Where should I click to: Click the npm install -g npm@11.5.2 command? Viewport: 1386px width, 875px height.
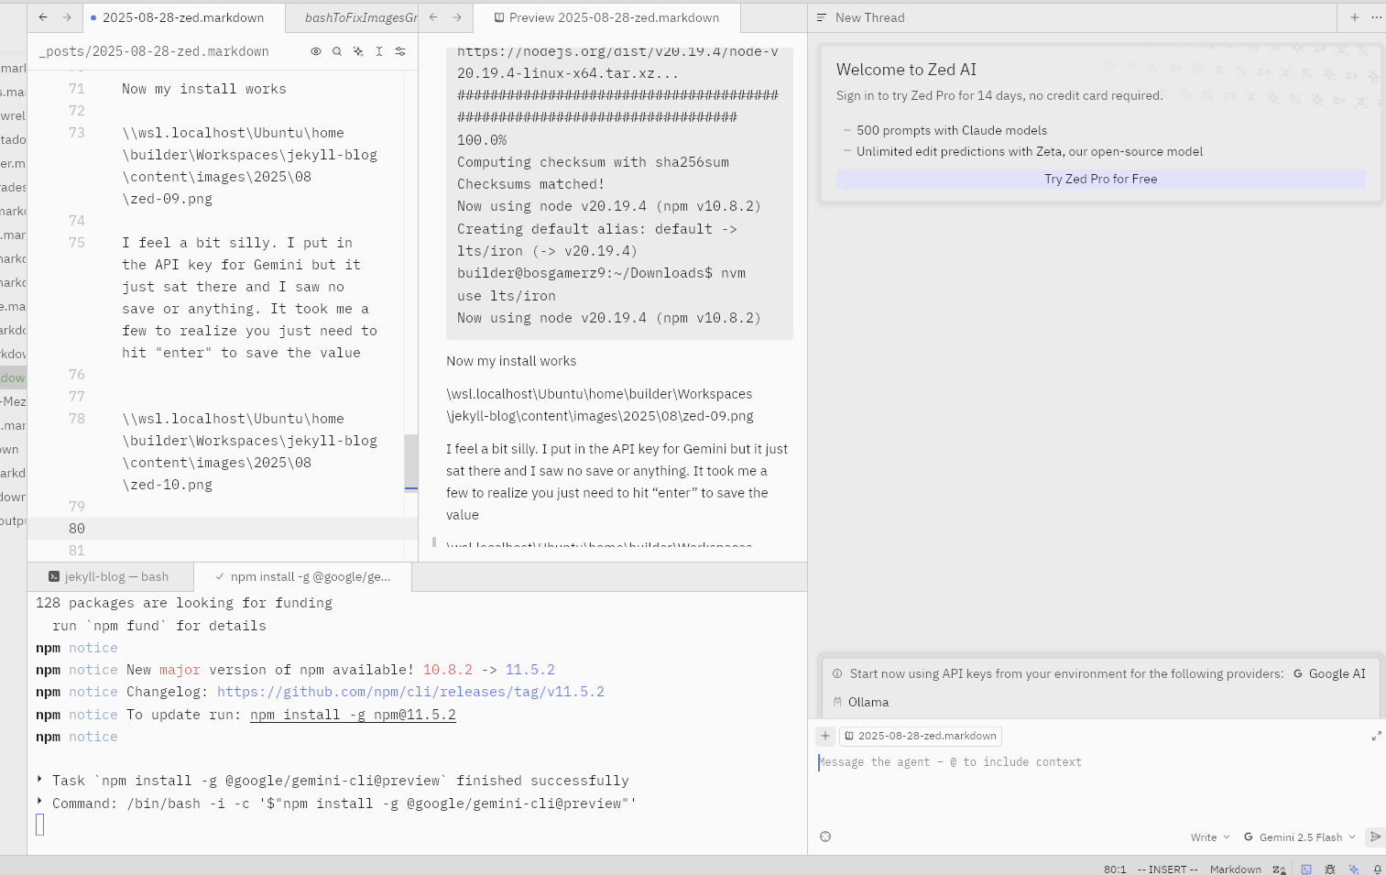point(353,715)
